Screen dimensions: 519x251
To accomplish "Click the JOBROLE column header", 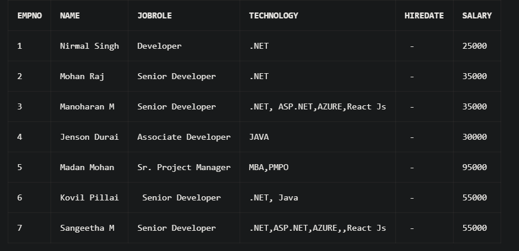I will click(x=155, y=15).
